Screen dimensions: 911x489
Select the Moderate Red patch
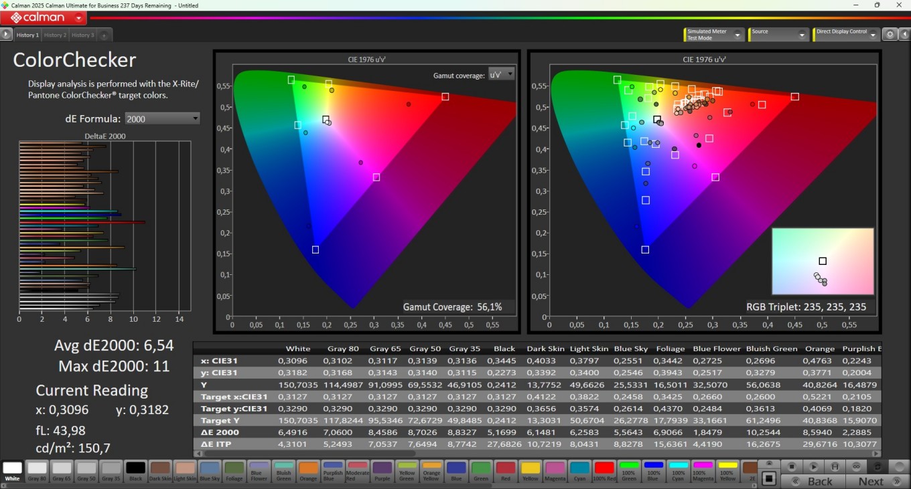(358, 471)
